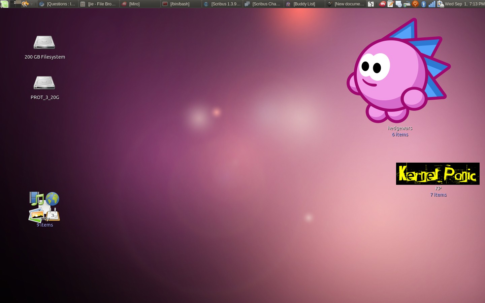The width and height of the screenshot is (485, 303).
Task: Switch to the /bin/bash terminal window
Action: pos(181,4)
